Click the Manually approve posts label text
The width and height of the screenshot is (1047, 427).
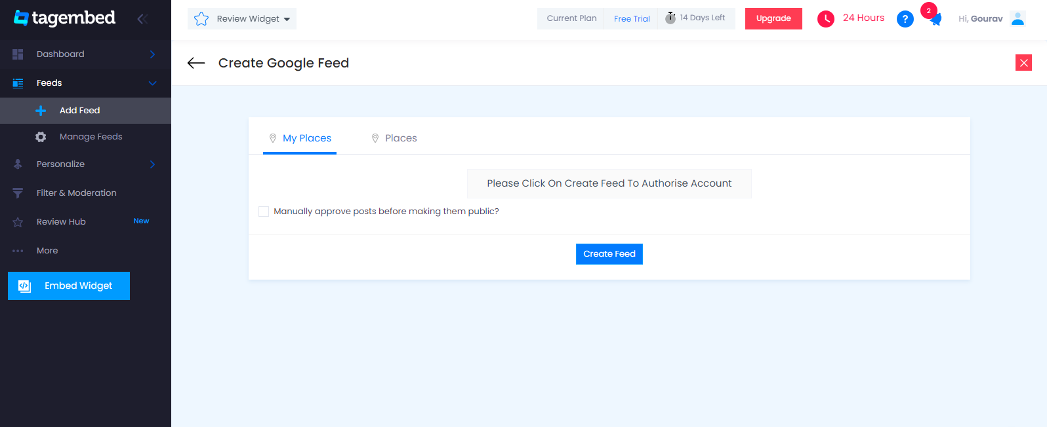coord(386,212)
